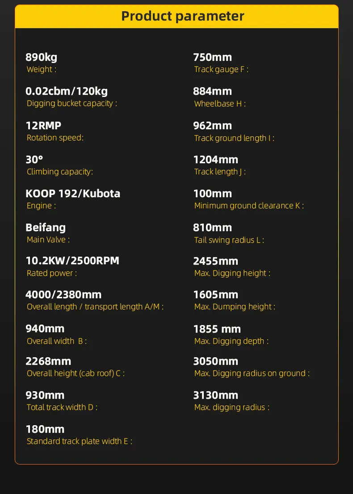Click the Beifang main valve value
Image resolution: width=353 pixels, height=494 pixels.
coord(46,227)
